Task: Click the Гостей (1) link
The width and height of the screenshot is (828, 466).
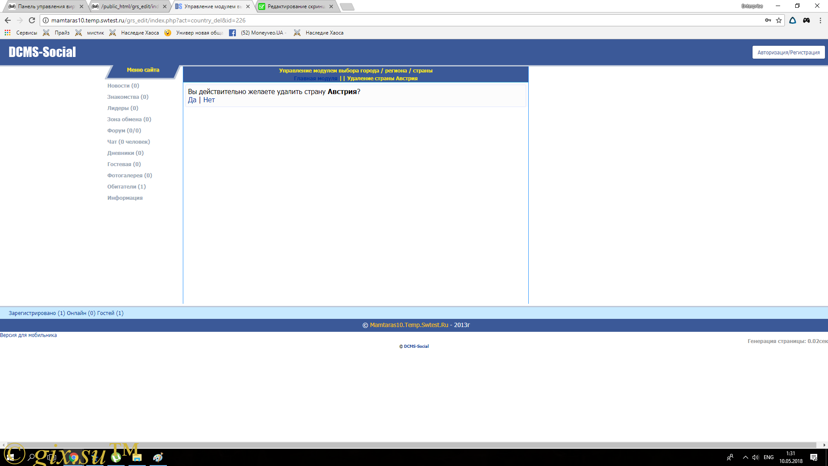Action: click(110, 313)
